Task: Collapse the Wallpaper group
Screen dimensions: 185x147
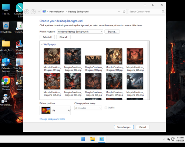Action: pos(42,44)
